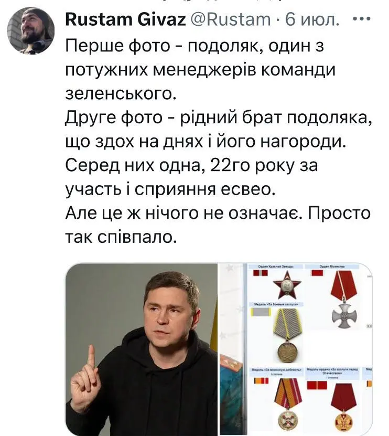Click bottom medal with orange-red striped ribbon

click(288, 406)
